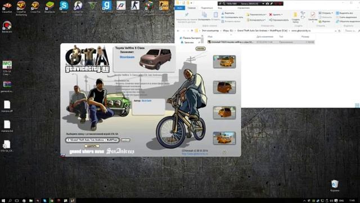Click the taskbar clock
Screen dimensions: 360x203
(352, 201)
